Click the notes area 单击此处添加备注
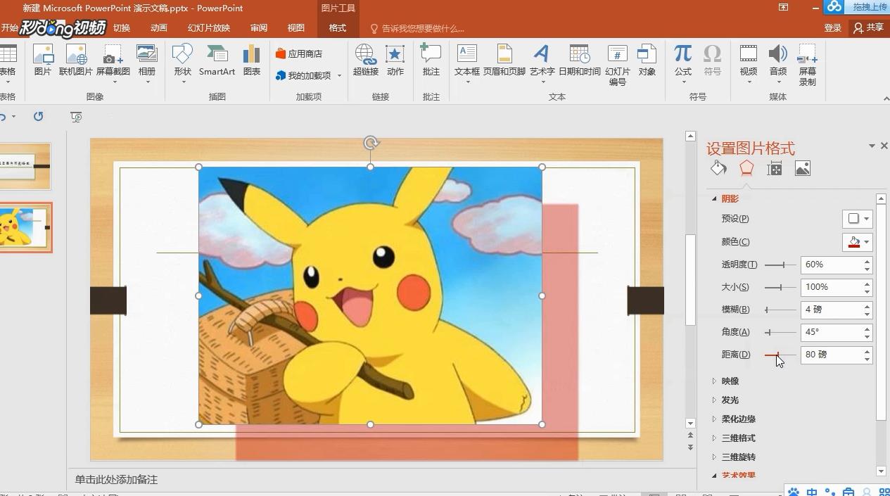890x496 pixels. 116,479
